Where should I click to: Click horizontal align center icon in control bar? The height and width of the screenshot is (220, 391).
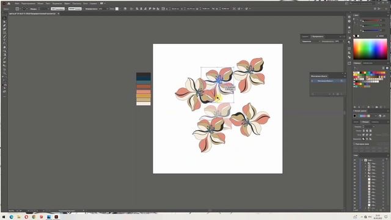(141, 9)
